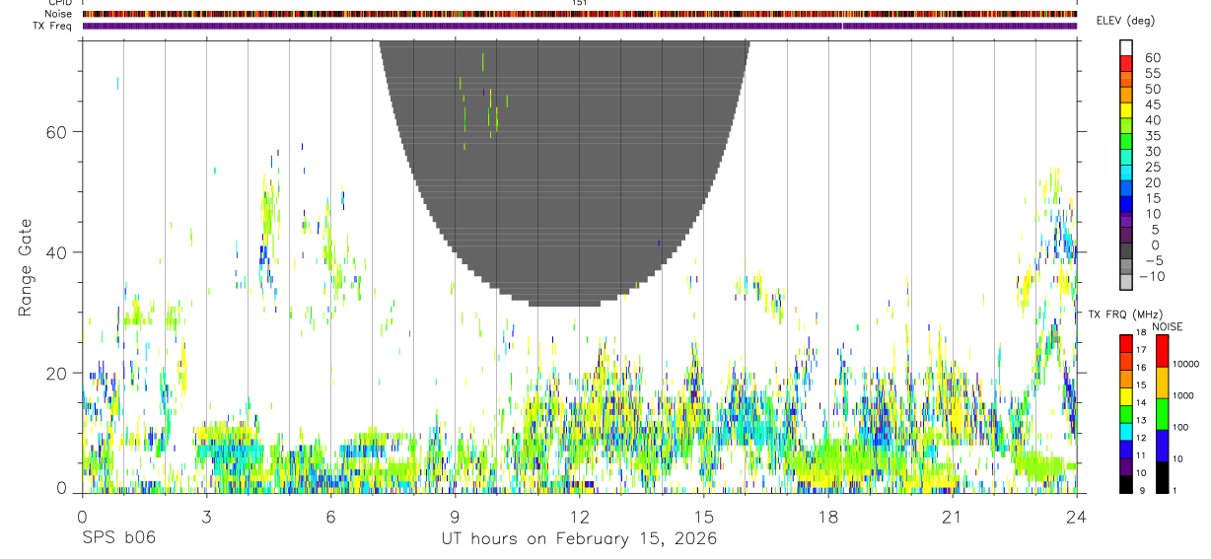This screenshot has width=1211, height=559.
Task: Click the NOISE legend label '1000'
Action: (1181, 395)
